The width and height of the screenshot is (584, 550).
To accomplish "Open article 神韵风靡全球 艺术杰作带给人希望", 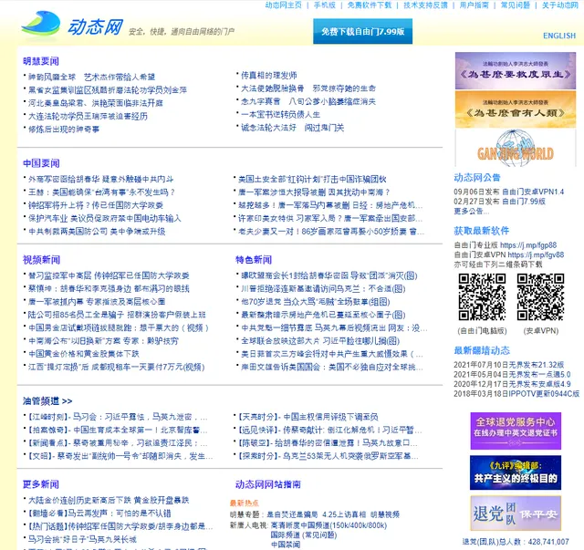I will click(x=91, y=78).
